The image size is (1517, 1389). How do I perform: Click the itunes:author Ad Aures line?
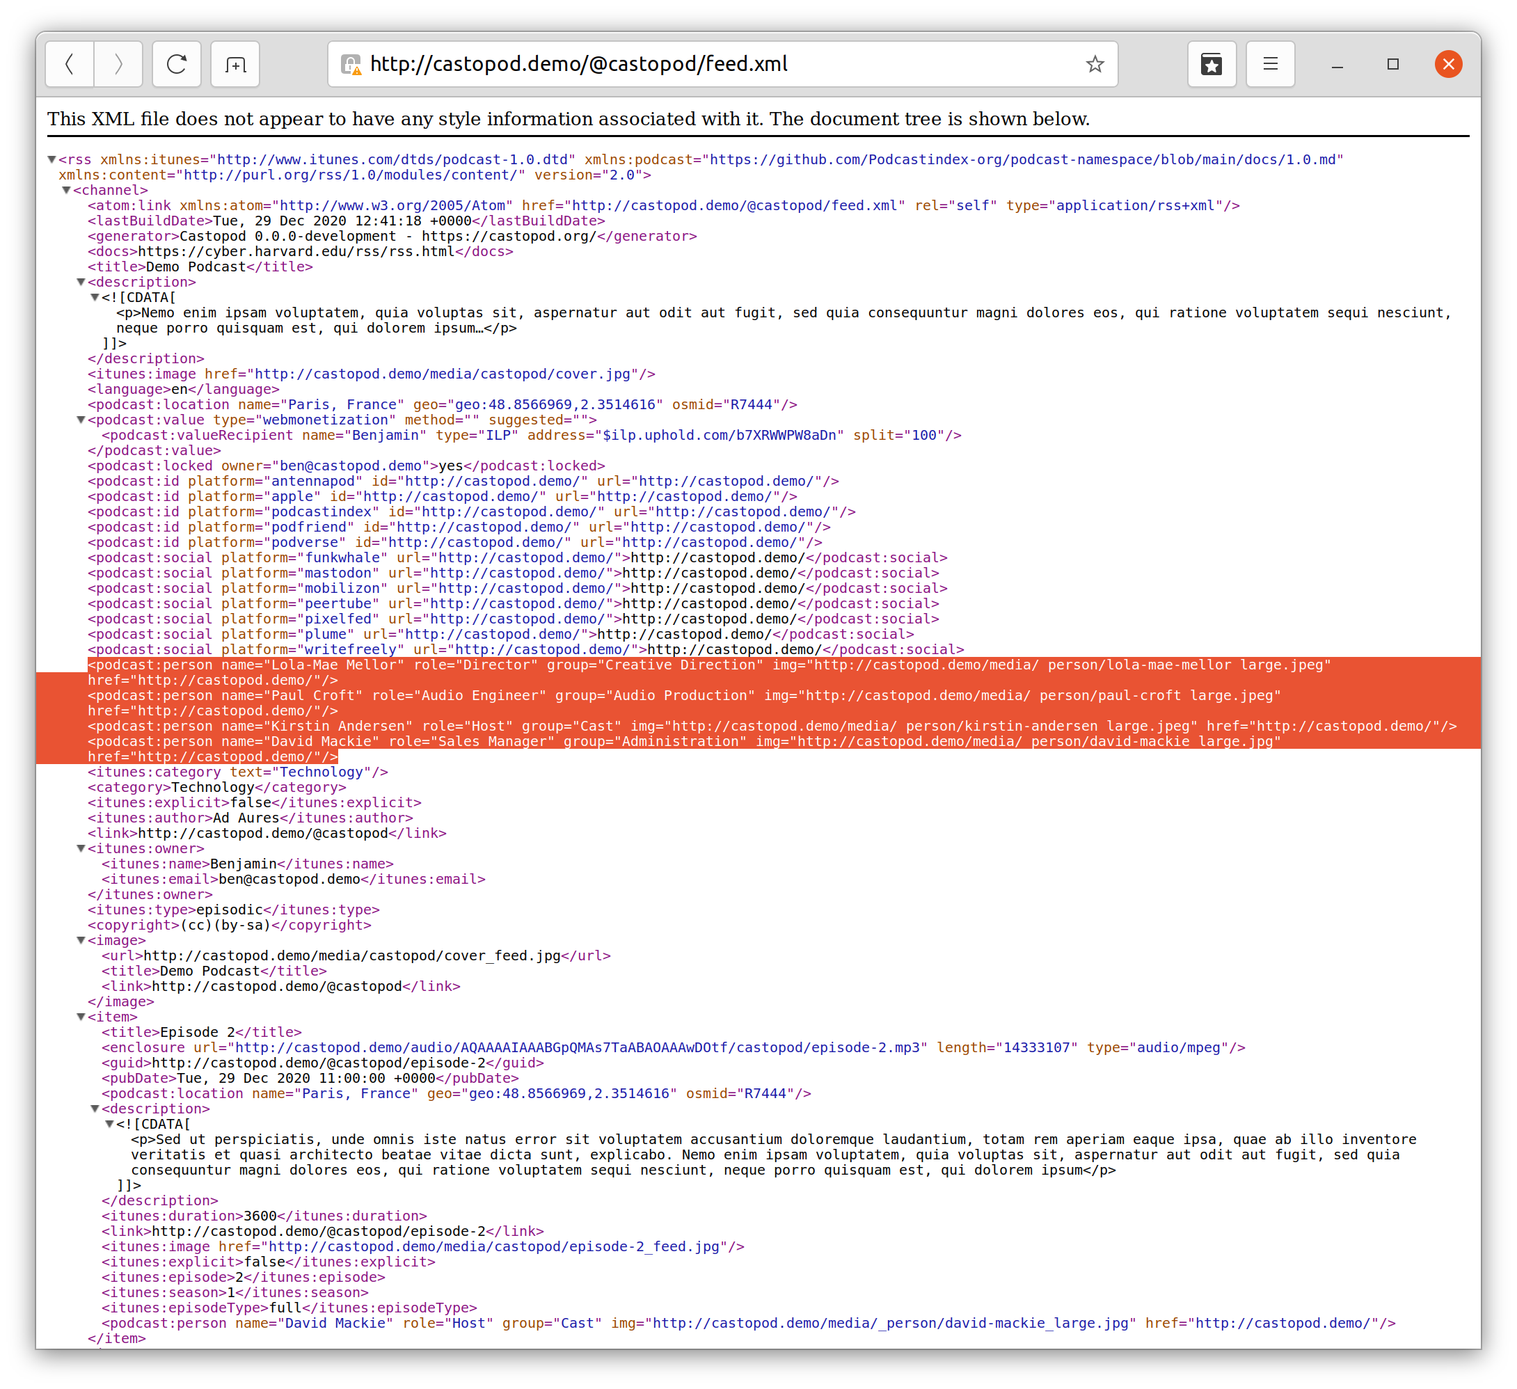(x=250, y=818)
